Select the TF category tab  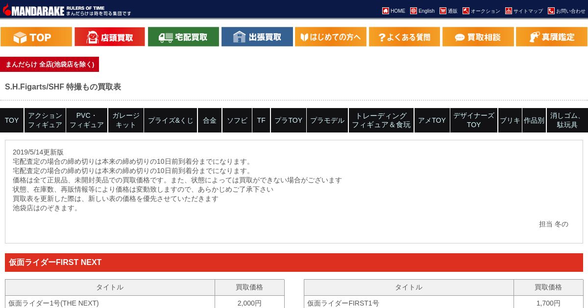coord(261,120)
